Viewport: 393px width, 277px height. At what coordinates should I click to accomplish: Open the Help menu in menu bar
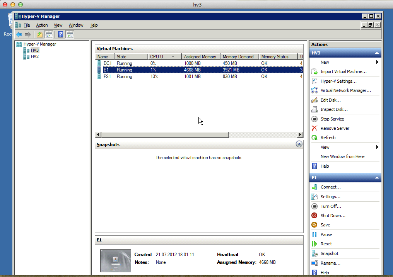point(94,25)
